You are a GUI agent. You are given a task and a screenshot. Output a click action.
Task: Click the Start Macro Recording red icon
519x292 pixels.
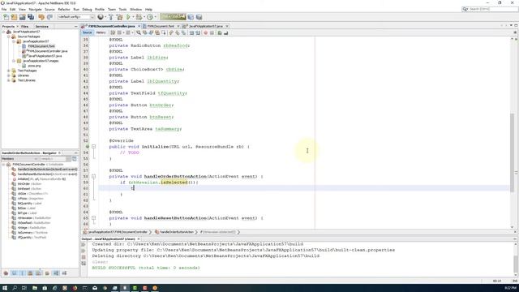tap(205, 32)
